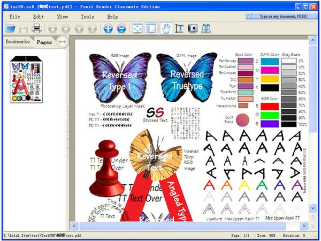Screen dimensions: 321x241
Task: Open Find with the binoculars icon
Action: [206, 28]
